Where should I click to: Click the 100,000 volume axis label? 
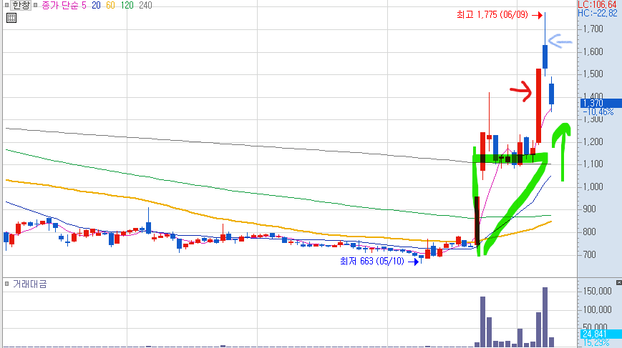[x=597, y=309]
